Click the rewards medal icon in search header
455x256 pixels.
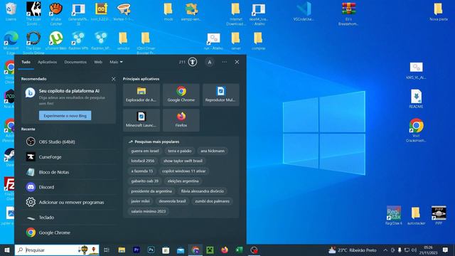click(193, 62)
